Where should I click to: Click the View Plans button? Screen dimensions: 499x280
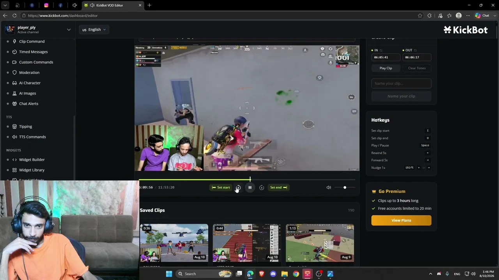coord(401,220)
